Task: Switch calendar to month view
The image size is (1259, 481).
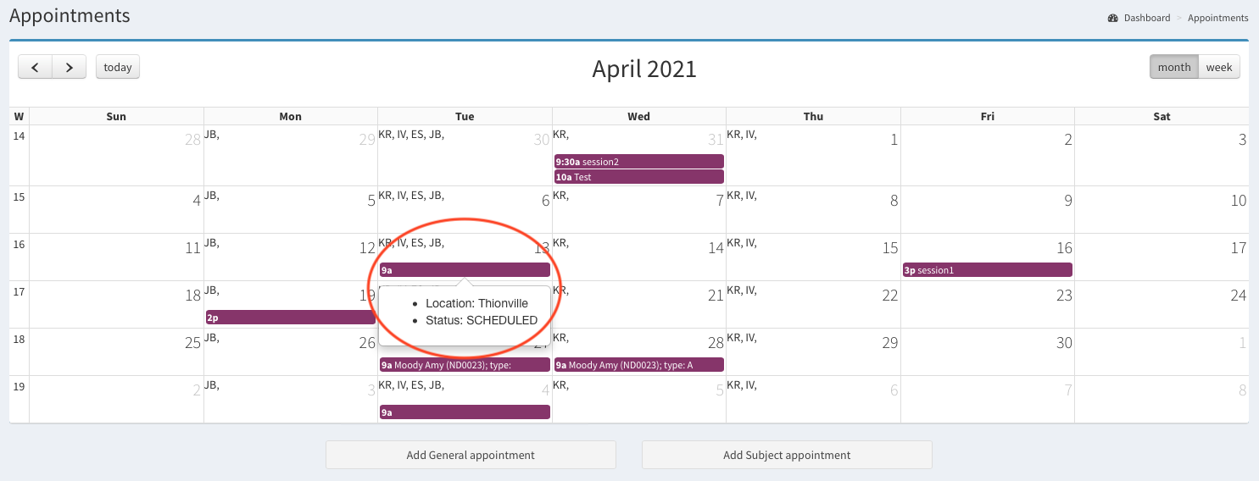Action: [x=1173, y=68]
